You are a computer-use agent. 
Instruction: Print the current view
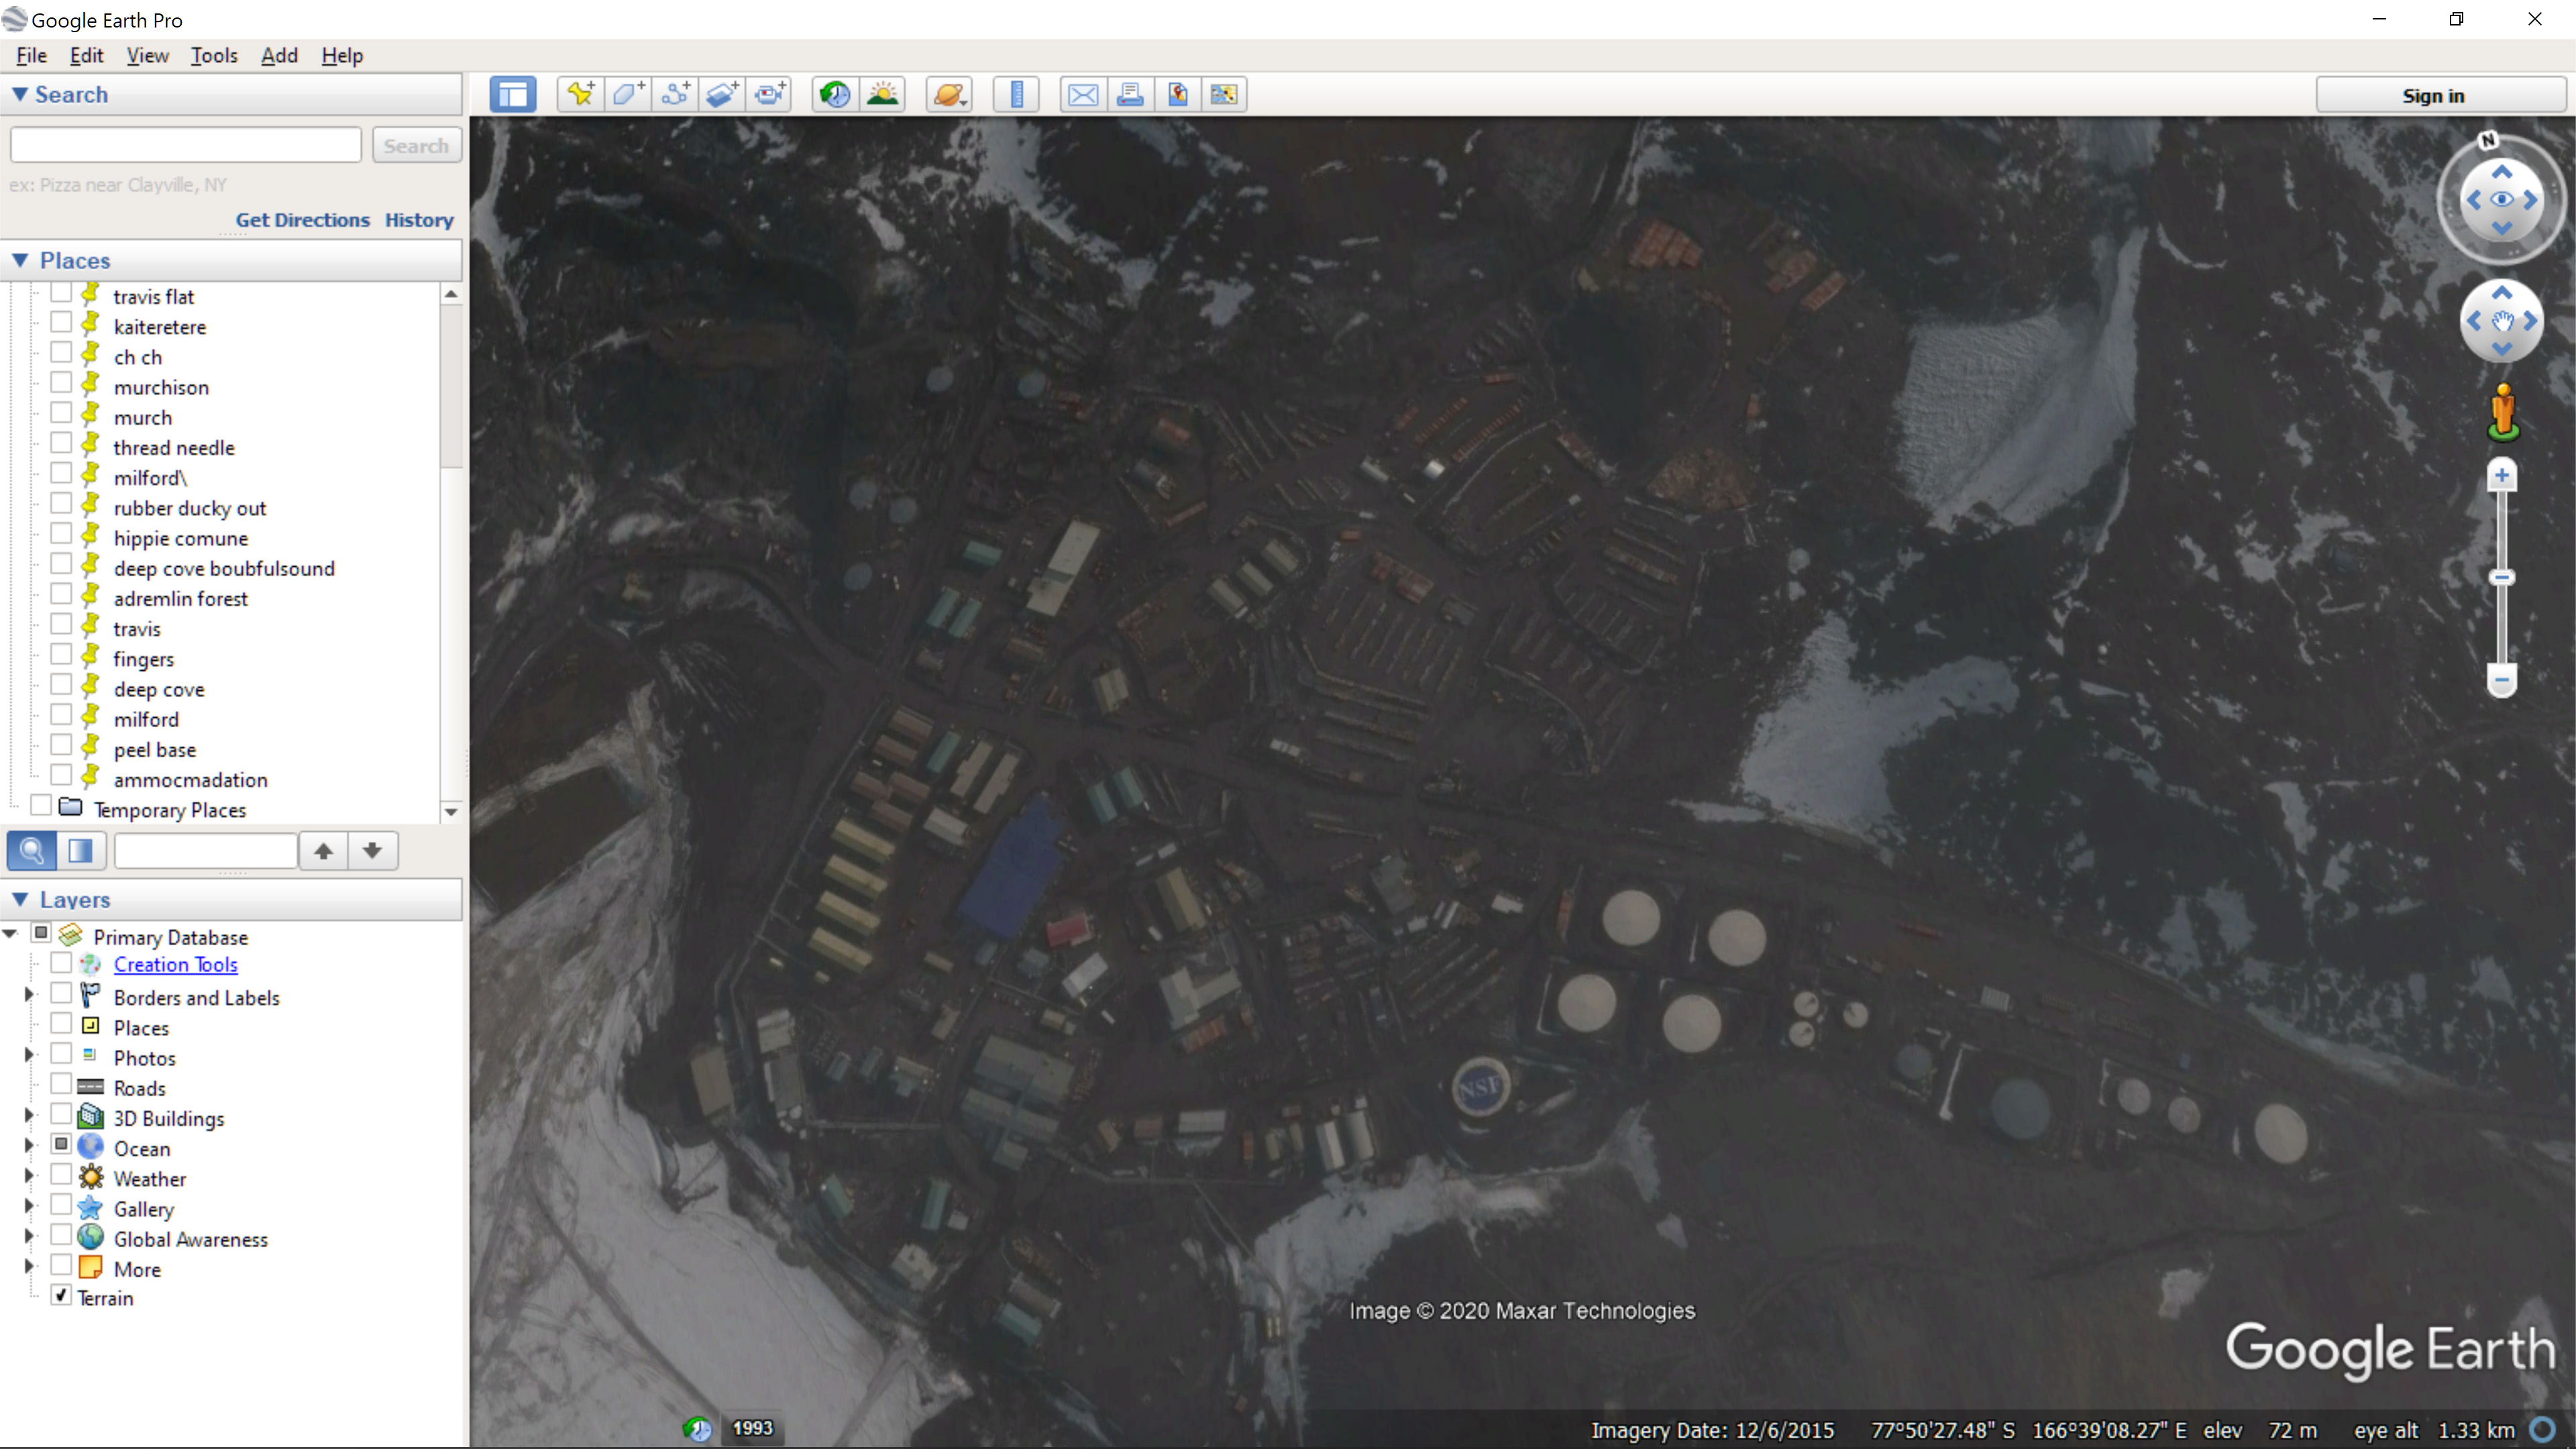(x=1130, y=95)
